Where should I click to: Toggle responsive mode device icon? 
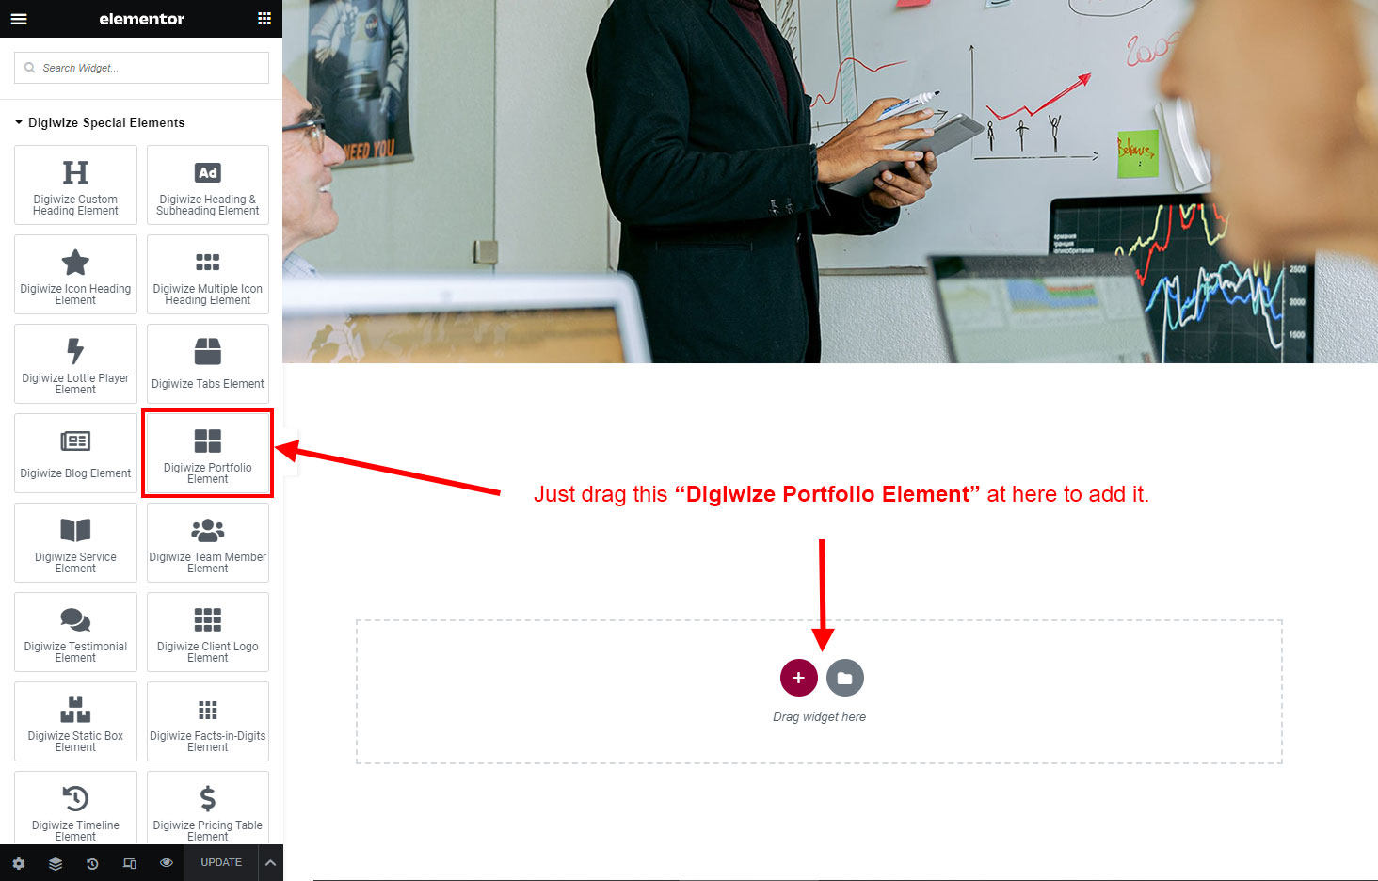coord(130,863)
